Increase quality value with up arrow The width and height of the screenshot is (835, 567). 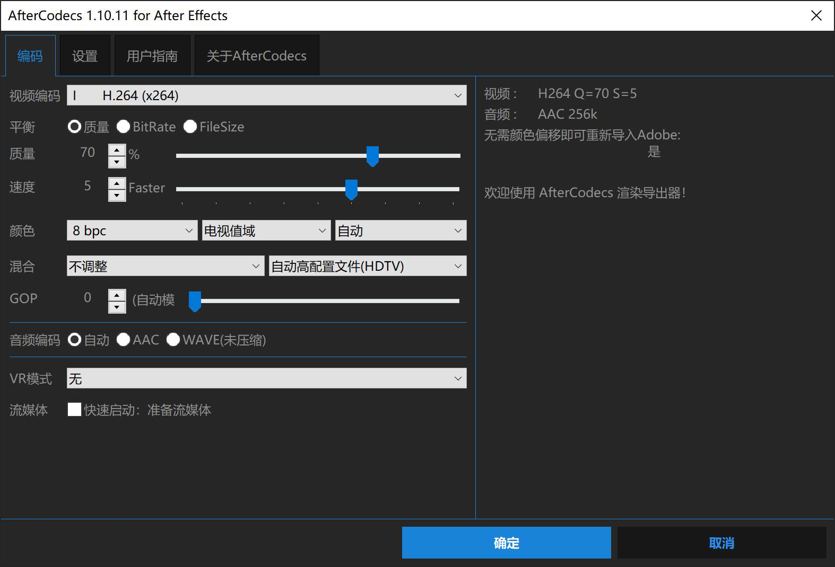[117, 150]
